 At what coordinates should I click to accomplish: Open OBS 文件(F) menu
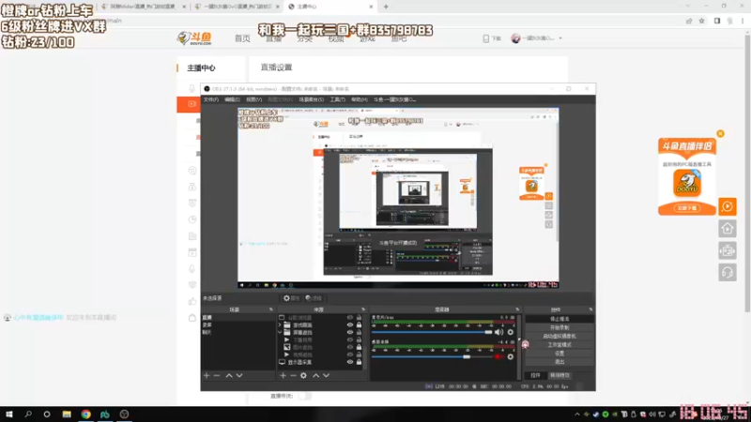[210, 99]
